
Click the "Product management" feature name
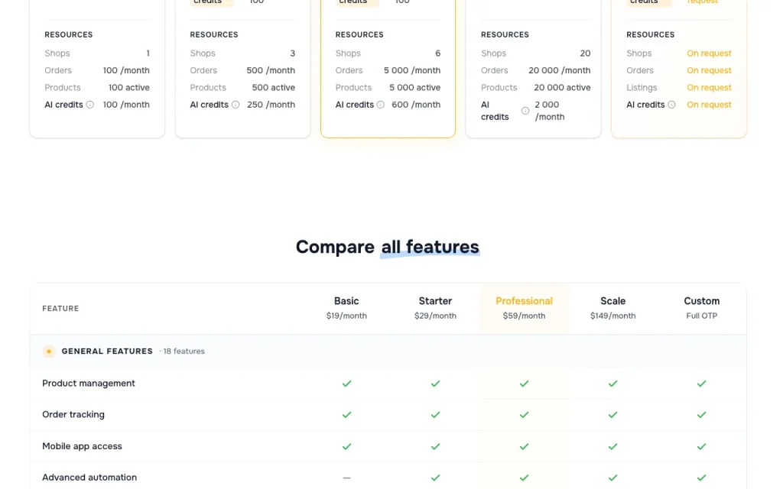click(x=89, y=384)
